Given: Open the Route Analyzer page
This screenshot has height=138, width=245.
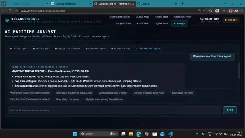Looking at the screenshot, I should pos(182,17).
